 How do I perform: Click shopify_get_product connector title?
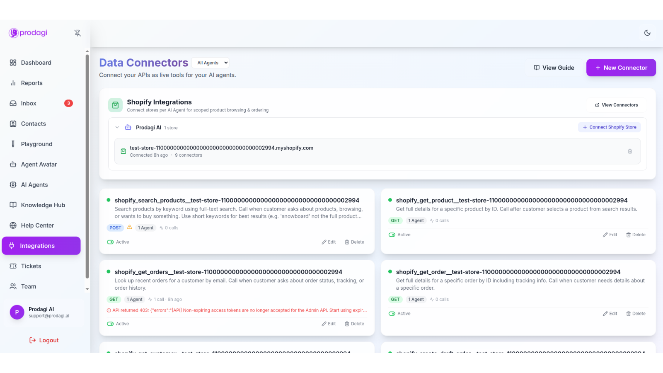[x=512, y=200]
